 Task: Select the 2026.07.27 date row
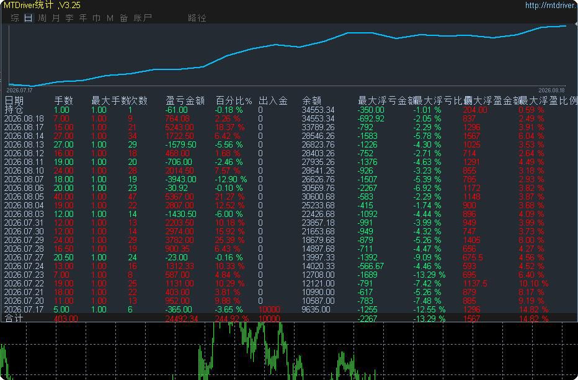(24, 257)
